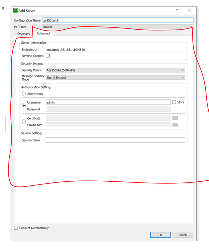Click the Endpoint Url input field

(x=115, y=49)
